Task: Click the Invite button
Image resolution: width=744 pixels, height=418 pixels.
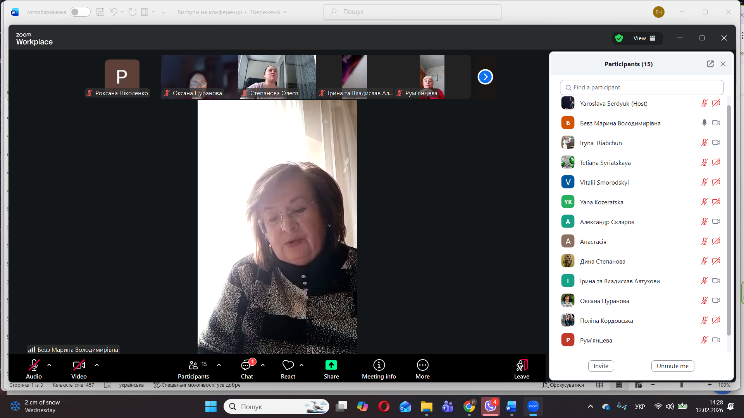Action: point(601,366)
